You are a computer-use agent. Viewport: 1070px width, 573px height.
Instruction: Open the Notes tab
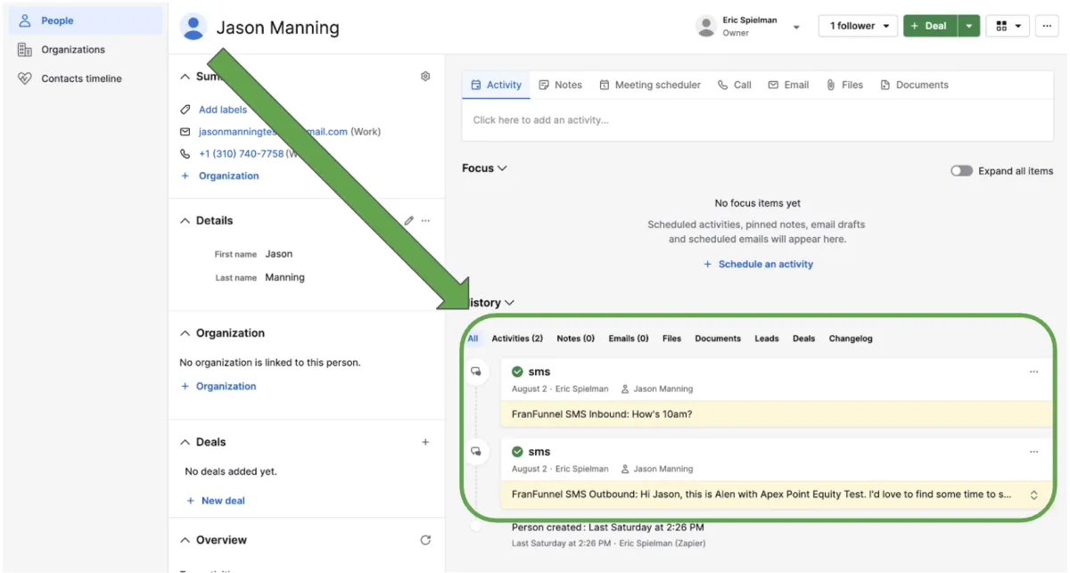click(x=560, y=85)
